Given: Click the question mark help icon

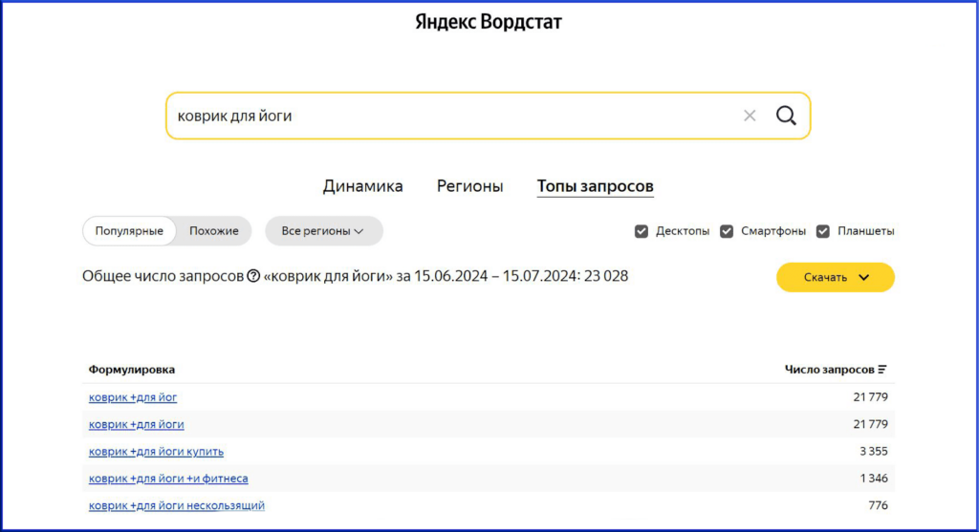Looking at the screenshot, I should pos(253,277).
